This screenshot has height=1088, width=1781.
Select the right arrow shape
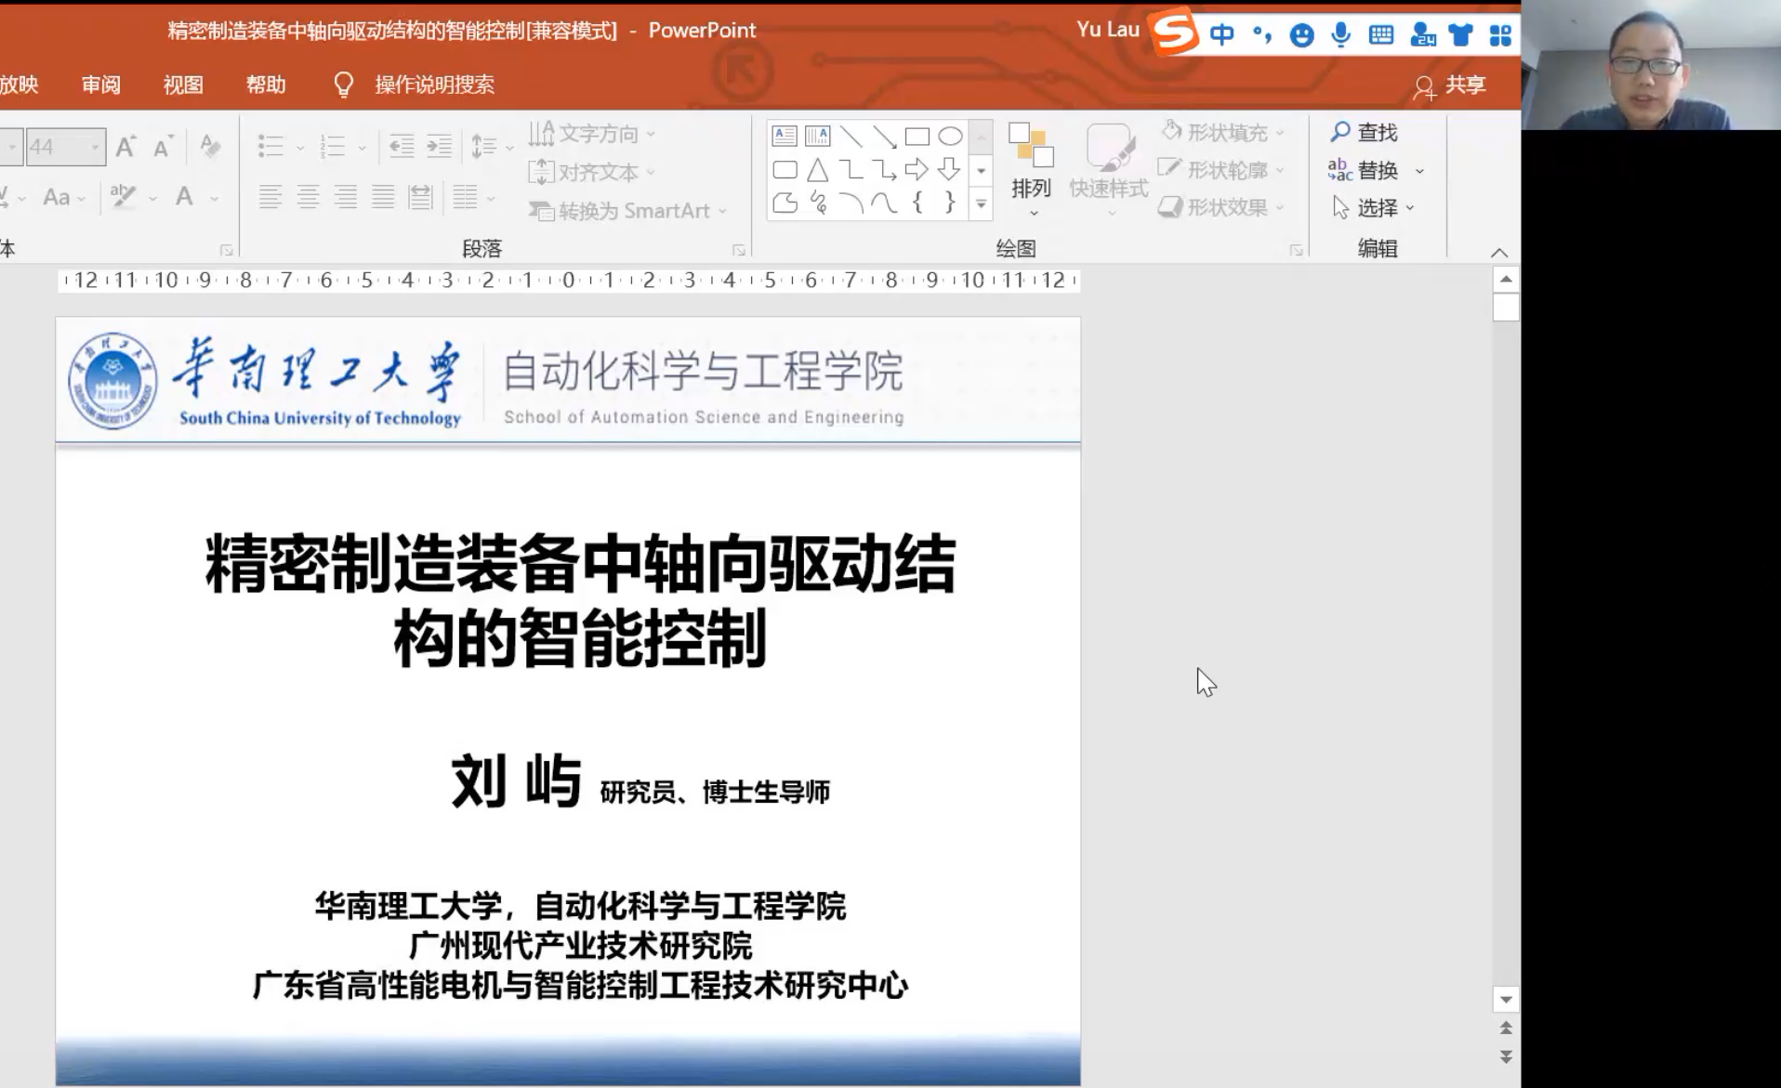point(917,170)
